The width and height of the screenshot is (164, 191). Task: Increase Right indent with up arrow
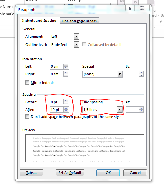click(66, 73)
